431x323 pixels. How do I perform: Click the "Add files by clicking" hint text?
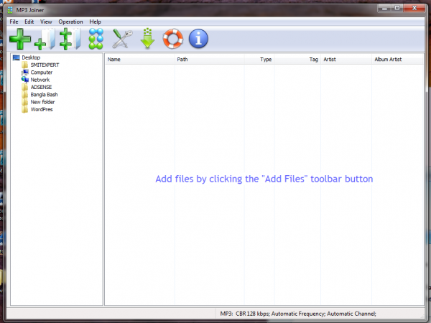pos(264,179)
